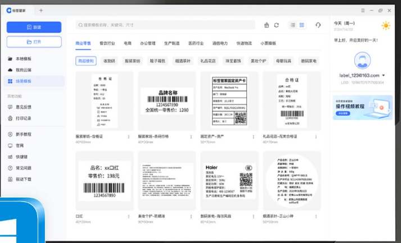This screenshot has width=401, height=243.
Task: Choose the 礼品花店 filter chip
Action: click(208, 61)
